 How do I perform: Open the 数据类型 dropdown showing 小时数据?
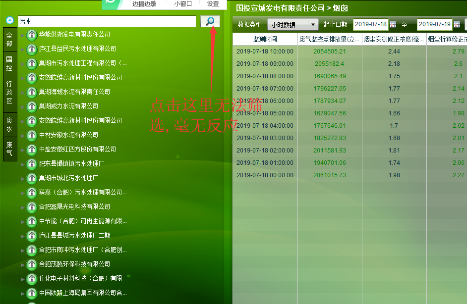point(293,24)
